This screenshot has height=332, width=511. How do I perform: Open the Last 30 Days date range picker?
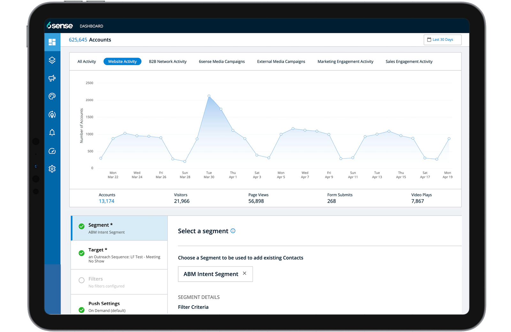click(442, 40)
